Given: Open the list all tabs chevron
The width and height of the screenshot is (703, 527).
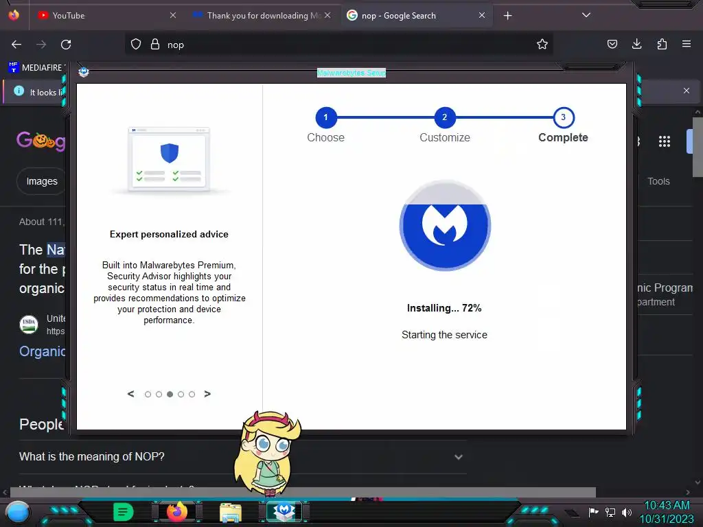Looking at the screenshot, I should 586,15.
